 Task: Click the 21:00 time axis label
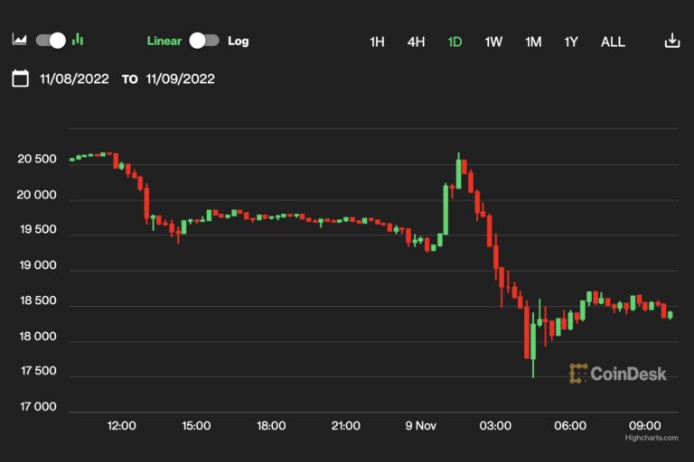coord(346,426)
